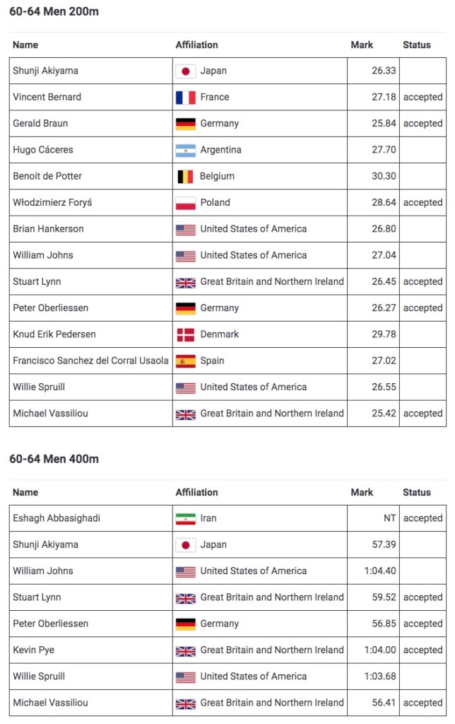Select athlete name Knud Erik Pedersen

click(54, 334)
